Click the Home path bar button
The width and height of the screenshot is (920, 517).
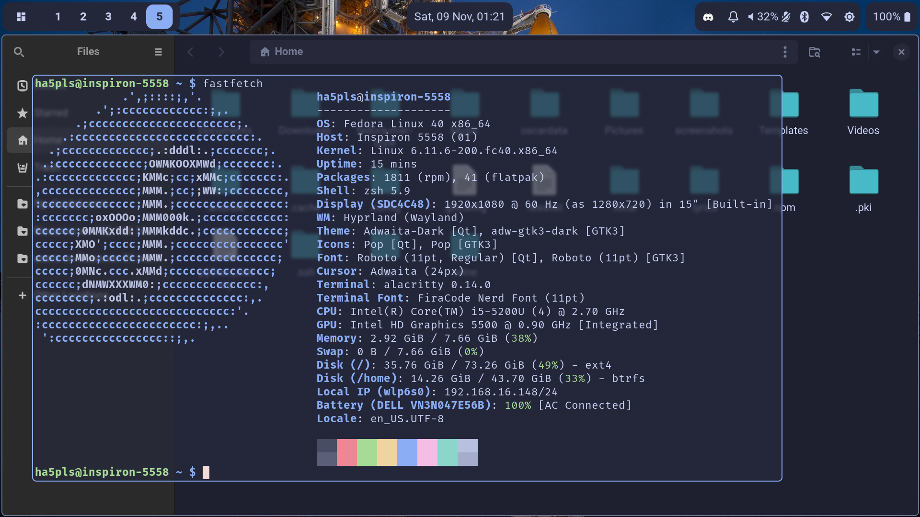tap(282, 52)
